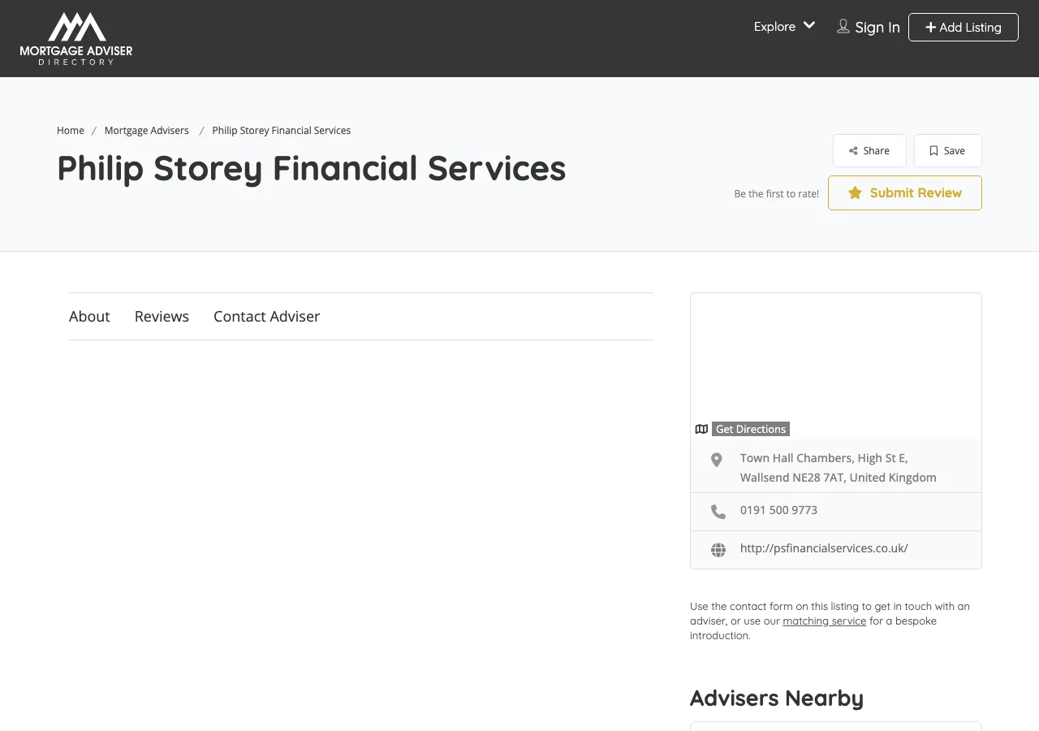Open the About section
The height and width of the screenshot is (731, 1039).
(x=89, y=316)
